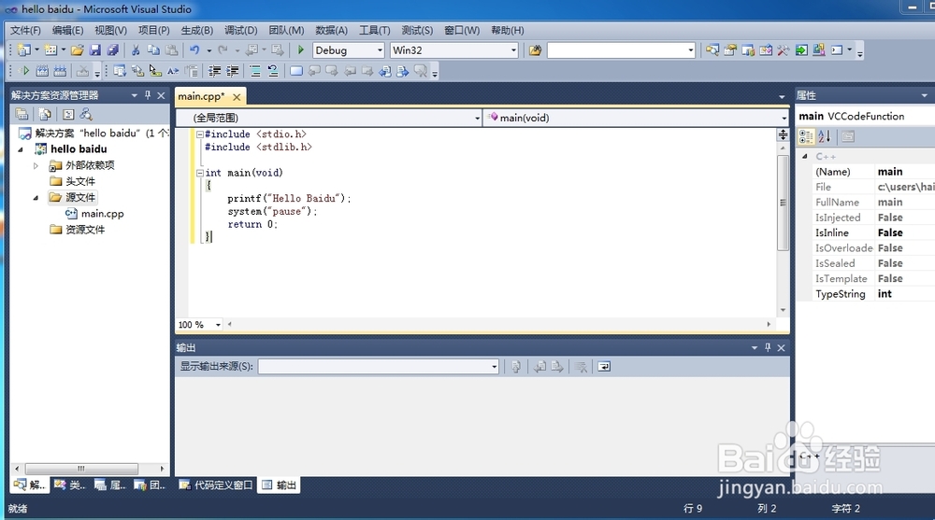This screenshot has width=935, height=520.
Task: Open the Build (生成) menu
Action: coord(196,31)
